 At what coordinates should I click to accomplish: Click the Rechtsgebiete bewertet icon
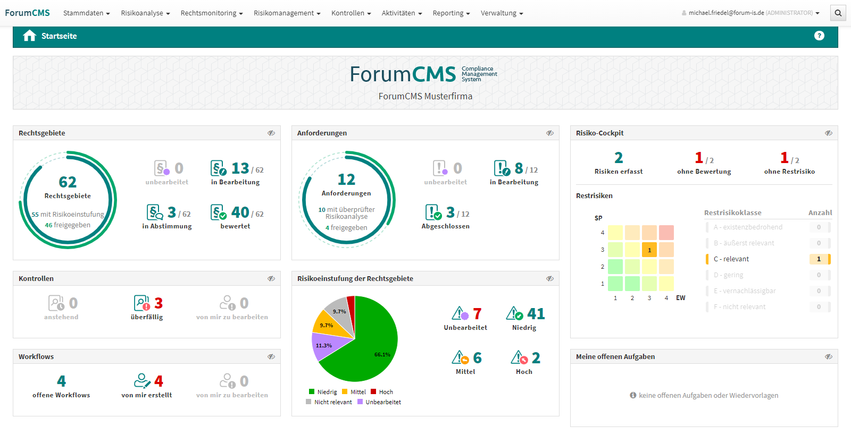[x=218, y=212]
